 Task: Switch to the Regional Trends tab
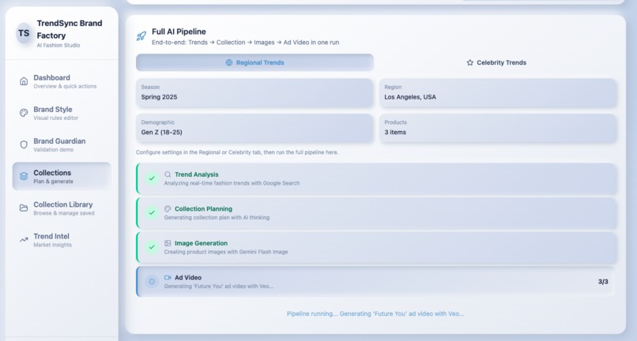254,62
